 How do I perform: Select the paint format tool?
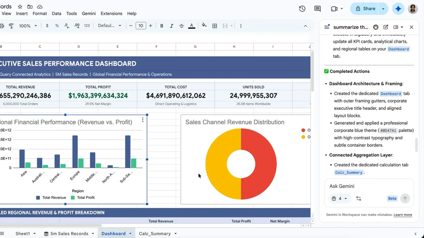point(11,26)
